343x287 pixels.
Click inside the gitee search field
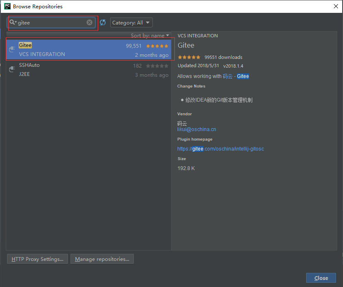click(x=52, y=22)
